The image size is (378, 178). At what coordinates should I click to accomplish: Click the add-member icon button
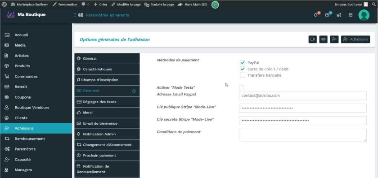(x=334, y=39)
